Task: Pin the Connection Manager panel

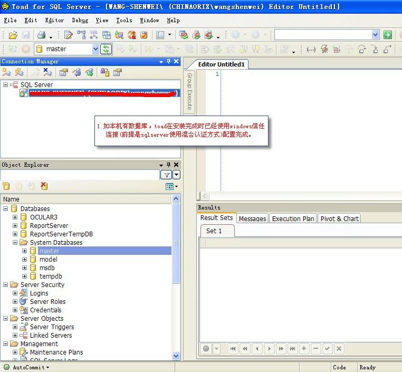Action: (x=168, y=61)
